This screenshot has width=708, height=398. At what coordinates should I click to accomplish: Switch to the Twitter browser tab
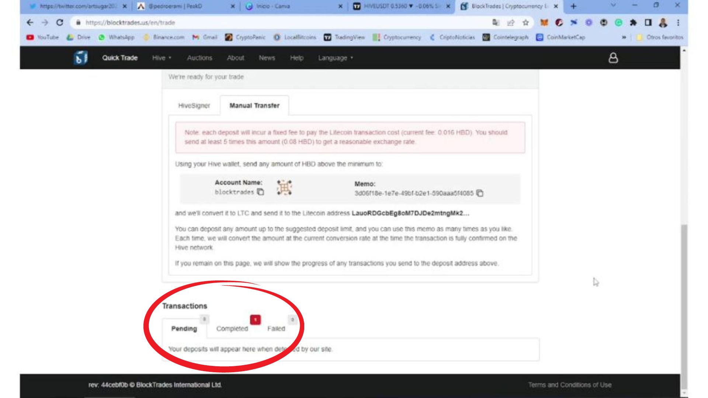[78, 6]
